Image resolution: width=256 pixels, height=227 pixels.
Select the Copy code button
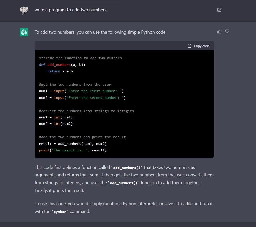[198, 46]
